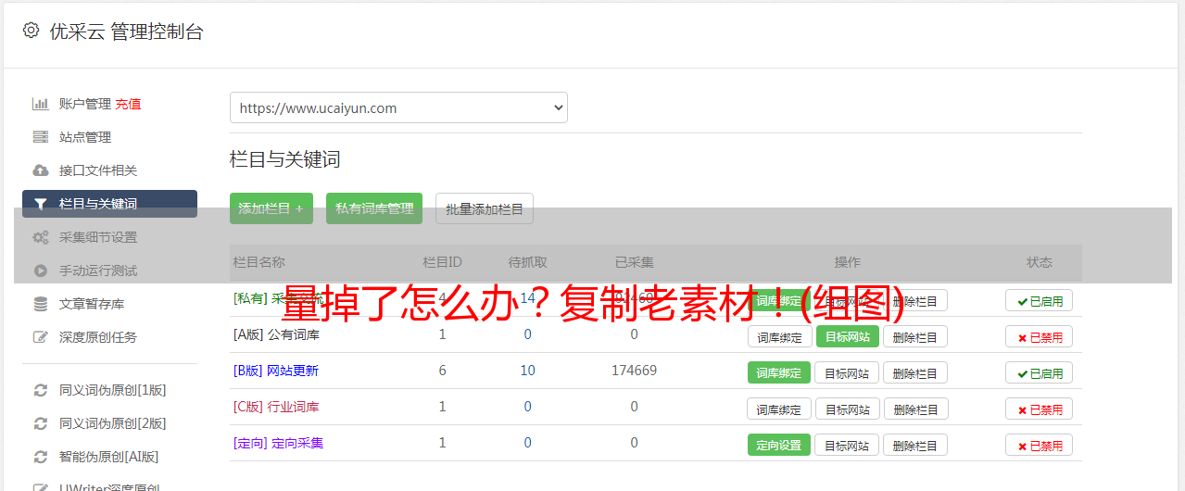Click the 优采云 管理控制台 title

126,31
